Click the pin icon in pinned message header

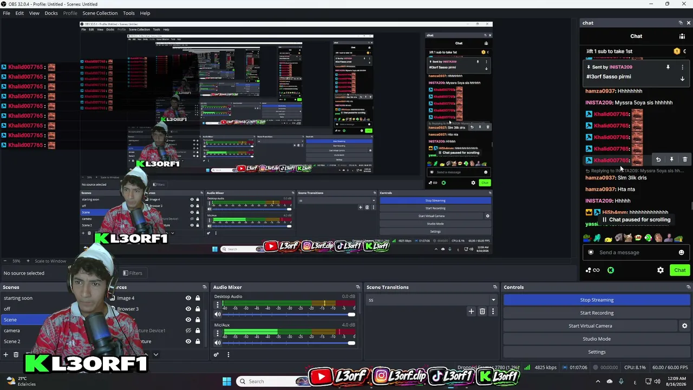tap(668, 67)
